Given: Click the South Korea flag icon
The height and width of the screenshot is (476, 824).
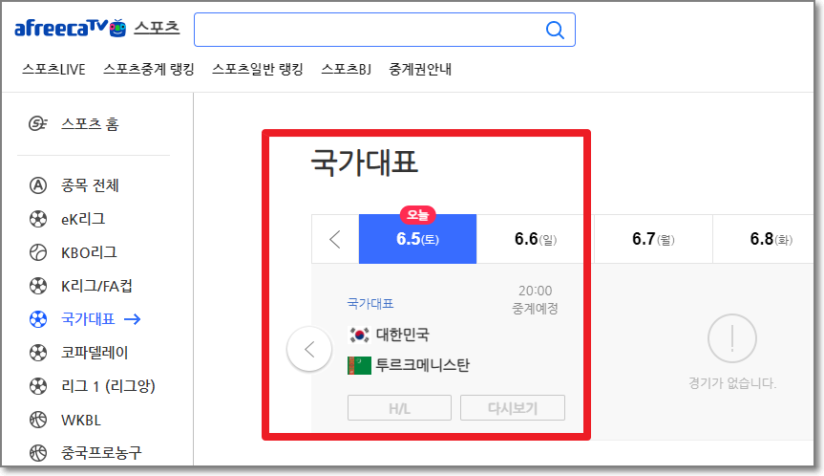Looking at the screenshot, I should [359, 335].
